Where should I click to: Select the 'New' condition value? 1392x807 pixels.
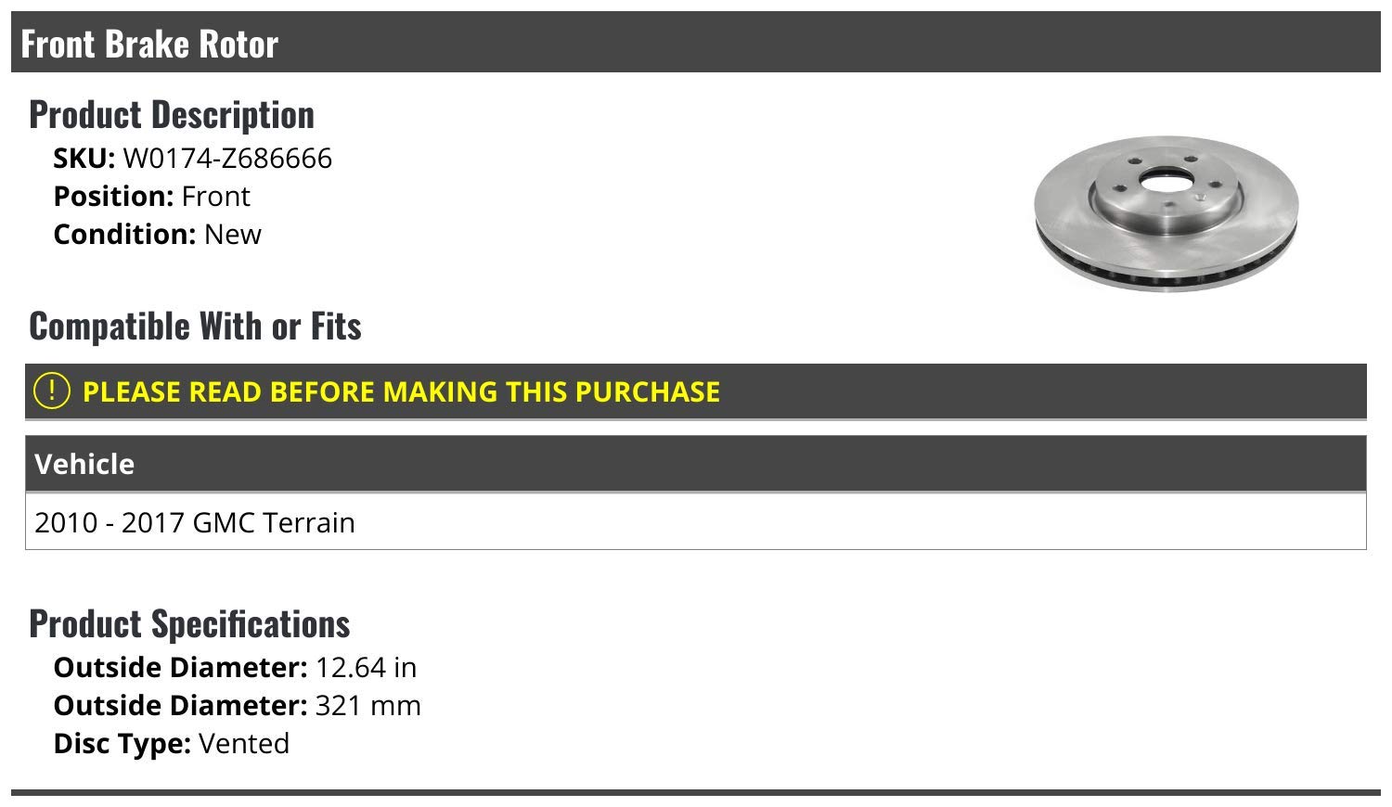tap(233, 235)
